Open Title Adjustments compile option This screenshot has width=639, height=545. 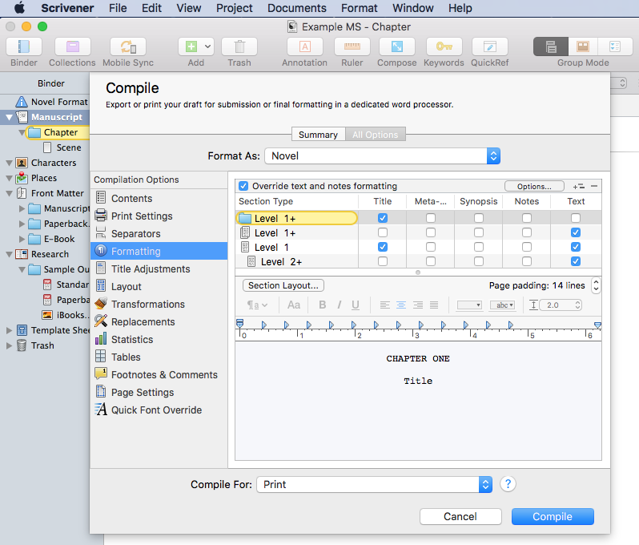pos(159,268)
